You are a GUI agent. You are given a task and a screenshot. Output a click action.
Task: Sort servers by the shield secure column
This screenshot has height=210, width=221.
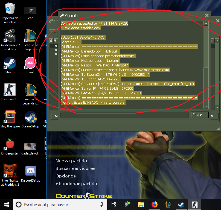(x=56, y=41)
